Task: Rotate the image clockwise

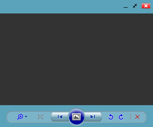Action: (121, 117)
